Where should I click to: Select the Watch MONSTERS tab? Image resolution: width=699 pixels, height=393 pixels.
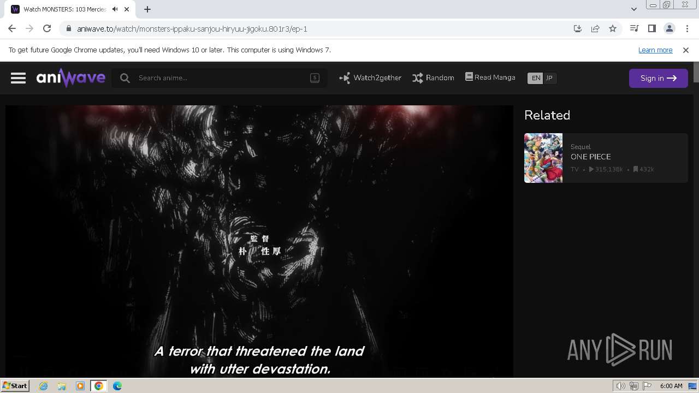tap(71, 9)
